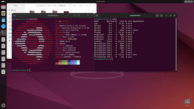This screenshot has width=194, height=109.
Task: Select the Trash icon in Files sidebar
Action: (10, 41)
